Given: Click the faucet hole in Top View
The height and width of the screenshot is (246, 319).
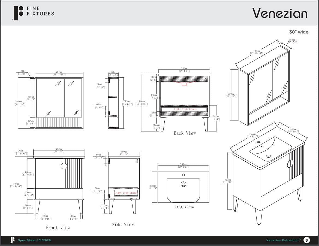Looking at the screenshot, I should point(183,175).
